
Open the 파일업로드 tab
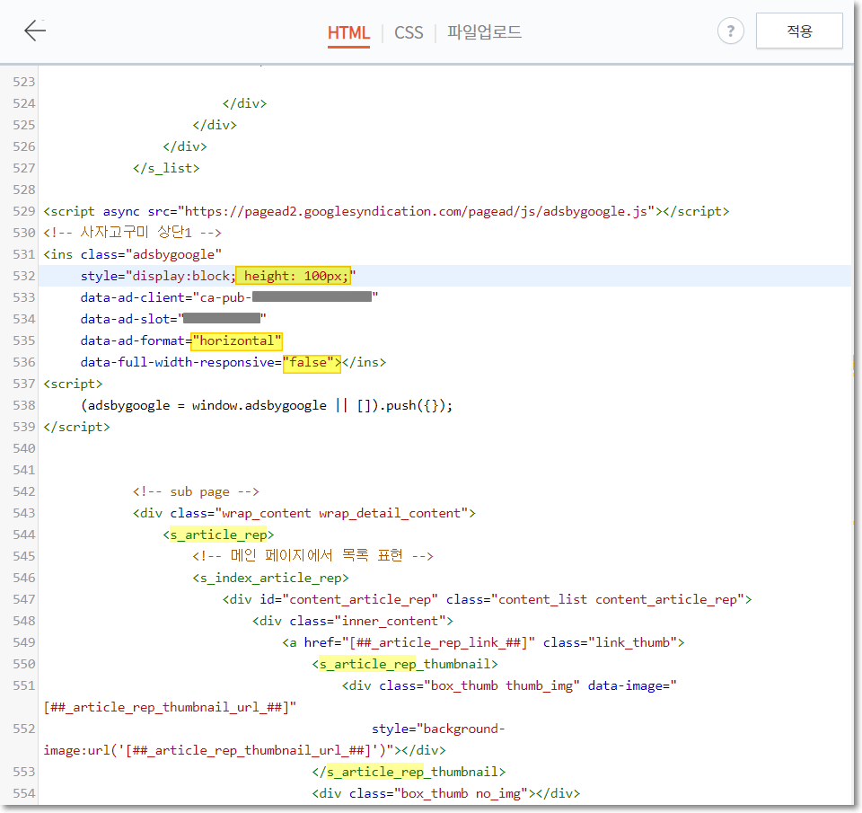click(x=484, y=32)
